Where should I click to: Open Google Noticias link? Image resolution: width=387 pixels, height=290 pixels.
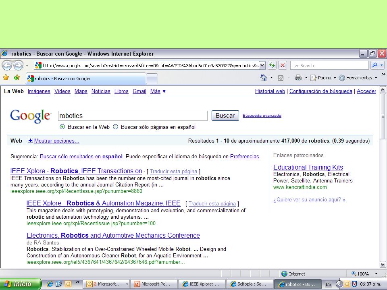pyautogui.click(x=101, y=91)
